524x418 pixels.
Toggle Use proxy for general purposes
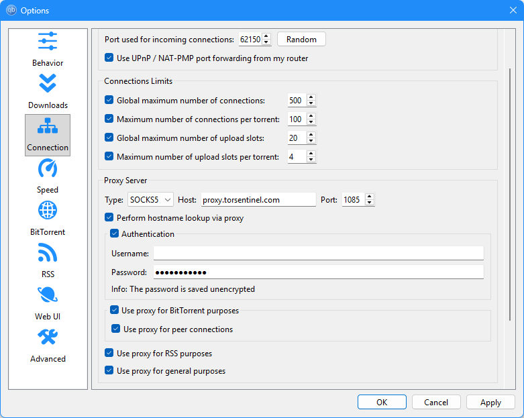tap(109, 370)
